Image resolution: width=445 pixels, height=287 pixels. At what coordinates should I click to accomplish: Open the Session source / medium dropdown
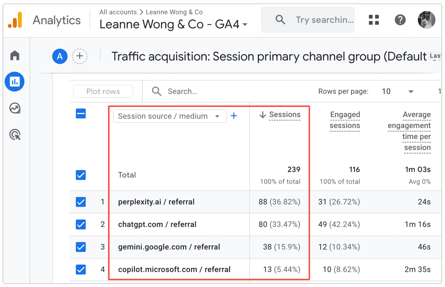[x=170, y=116]
